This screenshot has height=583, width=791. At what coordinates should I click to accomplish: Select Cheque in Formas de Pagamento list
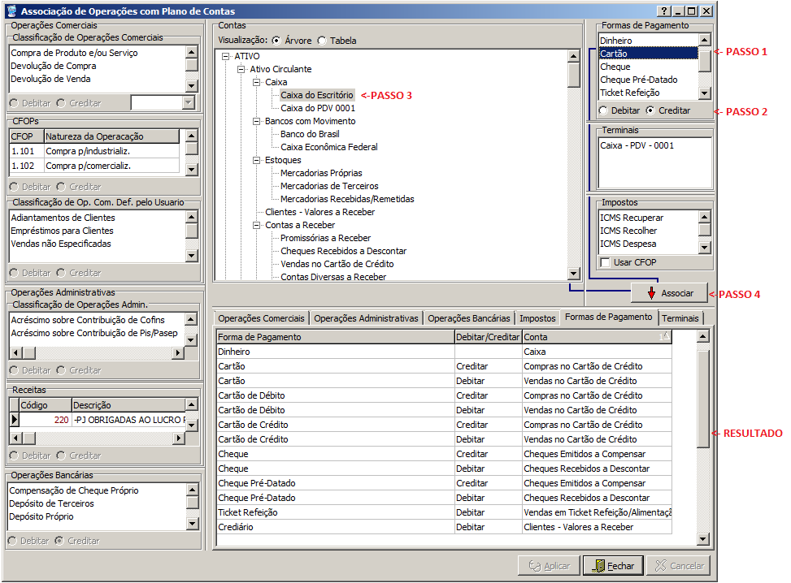[615, 67]
